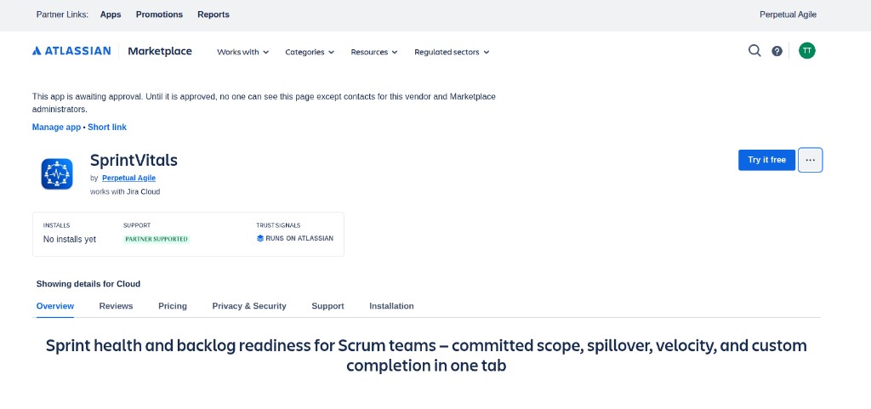Click the Try it free button

pyautogui.click(x=766, y=160)
